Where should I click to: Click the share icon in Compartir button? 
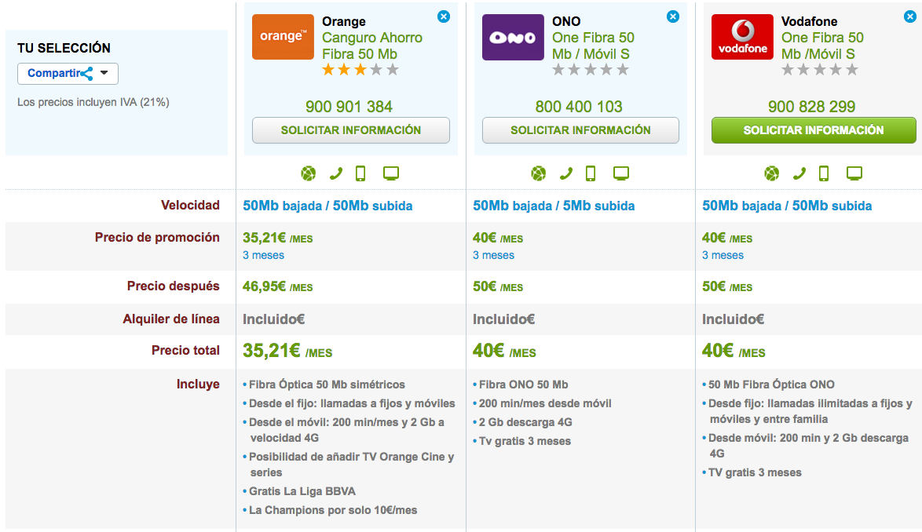[x=88, y=74]
